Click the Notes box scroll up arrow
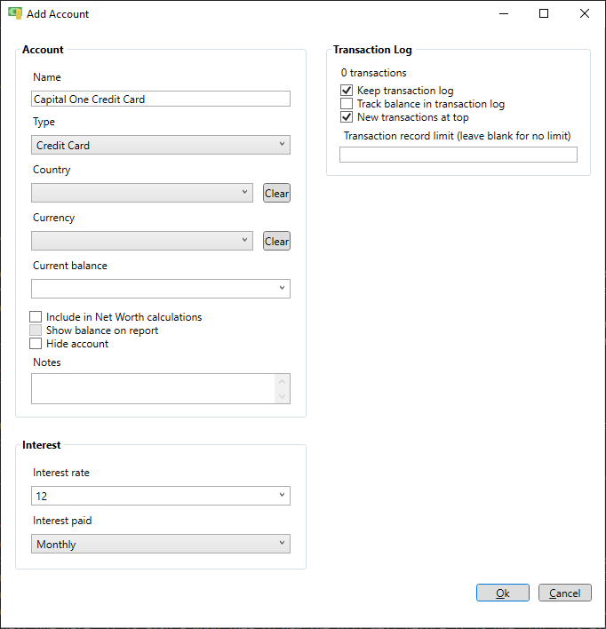 coord(283,381)
